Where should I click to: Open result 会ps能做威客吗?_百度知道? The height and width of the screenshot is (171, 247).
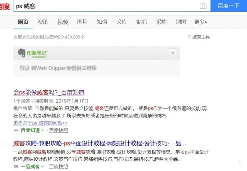pyautogui.click(x=49, y=92)
